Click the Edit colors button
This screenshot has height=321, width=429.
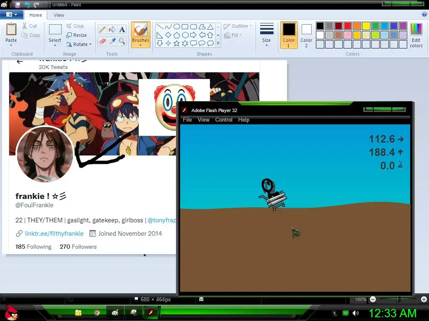pos(416,36)
